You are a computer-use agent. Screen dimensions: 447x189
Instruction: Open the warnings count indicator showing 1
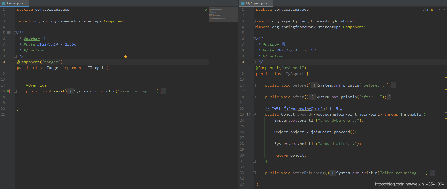(426, 10)
